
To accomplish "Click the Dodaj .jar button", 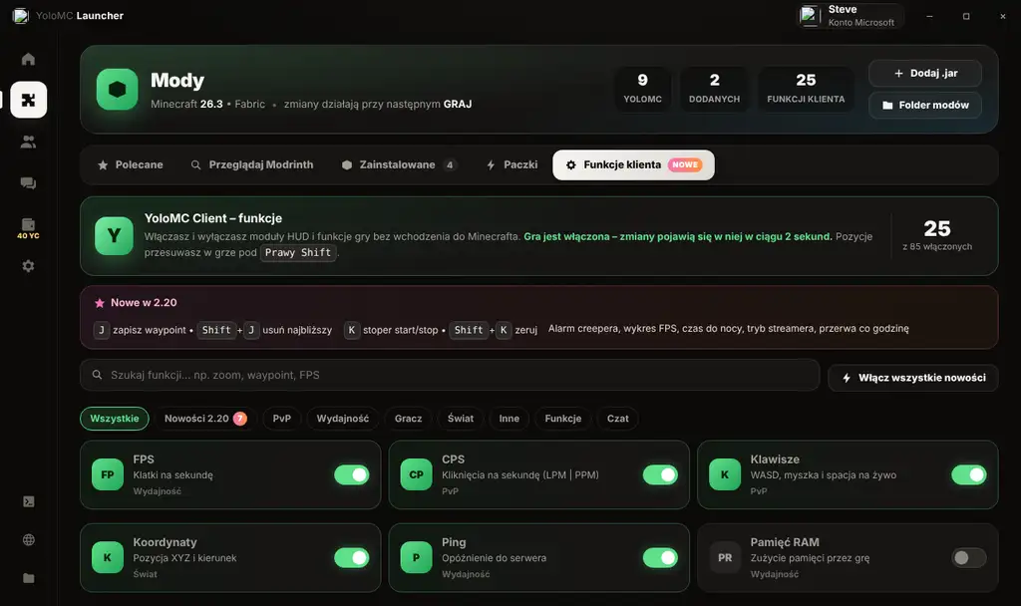I will [925, 74].
